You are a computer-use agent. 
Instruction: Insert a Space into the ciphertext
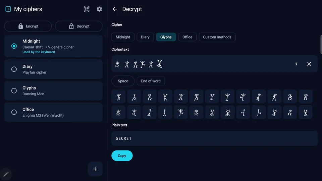123,81
